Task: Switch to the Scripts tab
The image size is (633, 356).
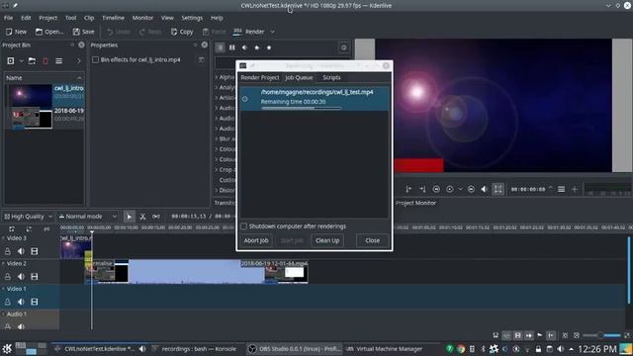Action: [331, 77]
